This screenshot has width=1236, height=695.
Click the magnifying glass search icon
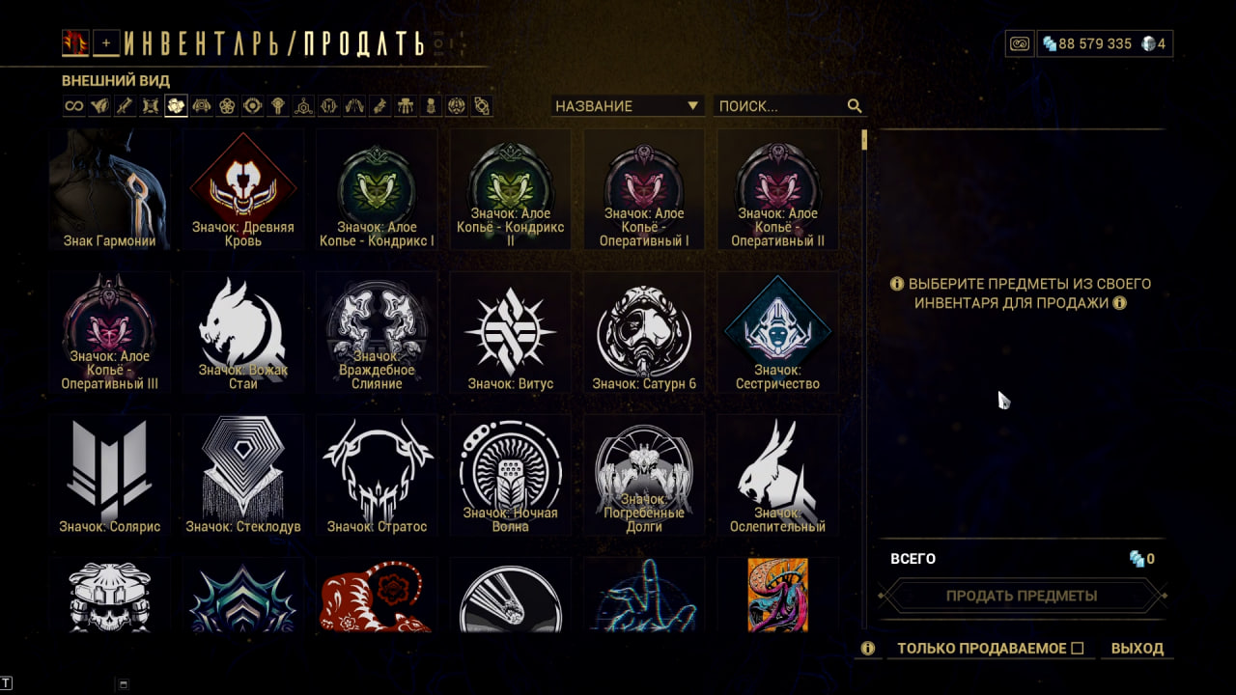[855, 106]
